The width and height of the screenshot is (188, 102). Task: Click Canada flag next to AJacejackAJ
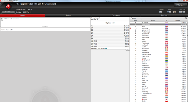(167, 43)
